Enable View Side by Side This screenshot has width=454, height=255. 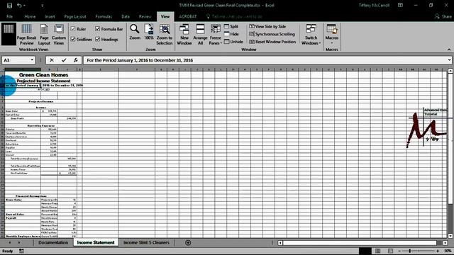[x=267, y=26]
